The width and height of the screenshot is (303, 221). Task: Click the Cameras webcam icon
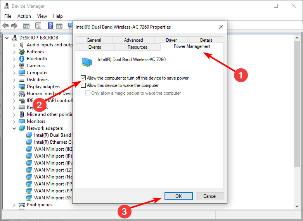[x=22, y=66]
